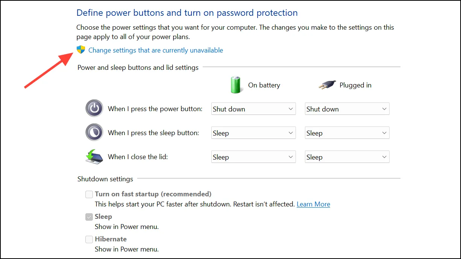Open the Learn More link
Image resolution: width=461 pixels, height=259 pixels.
click(x=313, y=204)
